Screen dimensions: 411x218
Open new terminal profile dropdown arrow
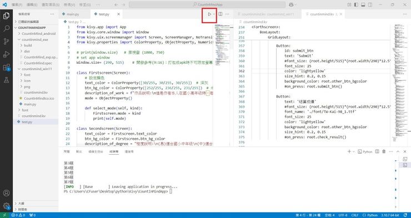point(354,151)
